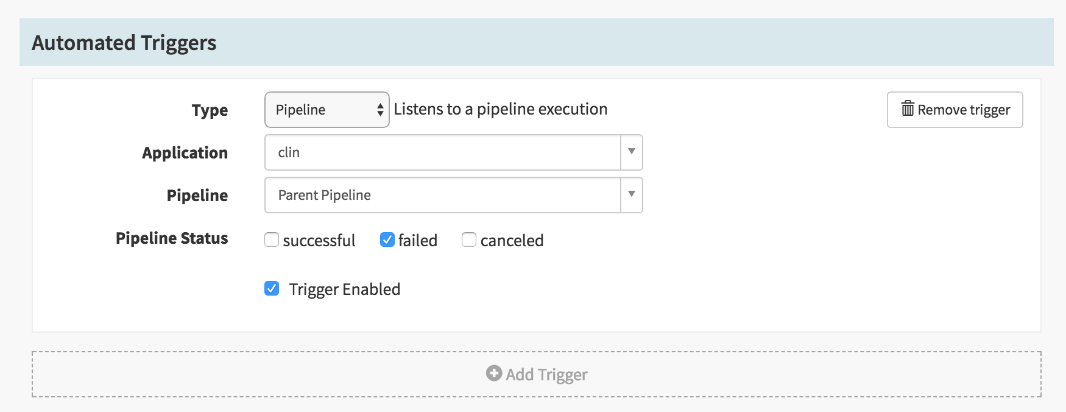This screenshot has height=412, width=1066.
Task: Click the Automated Triggers section header
Action: click(x=537, y=42)
